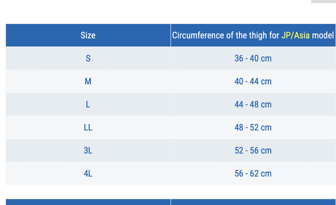The height and width of the screenshot is (205, 336).
Task: Click the second table's left header bar
Action: 88,202
